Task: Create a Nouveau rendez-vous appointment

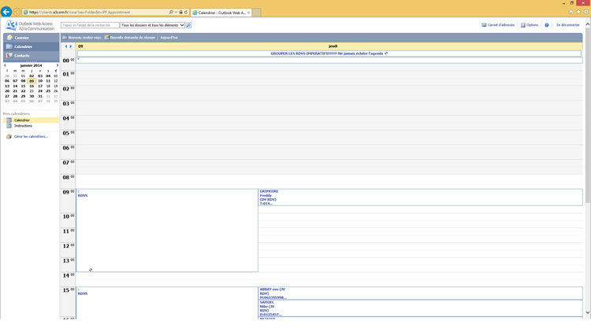Action: (x=84, y=37)
